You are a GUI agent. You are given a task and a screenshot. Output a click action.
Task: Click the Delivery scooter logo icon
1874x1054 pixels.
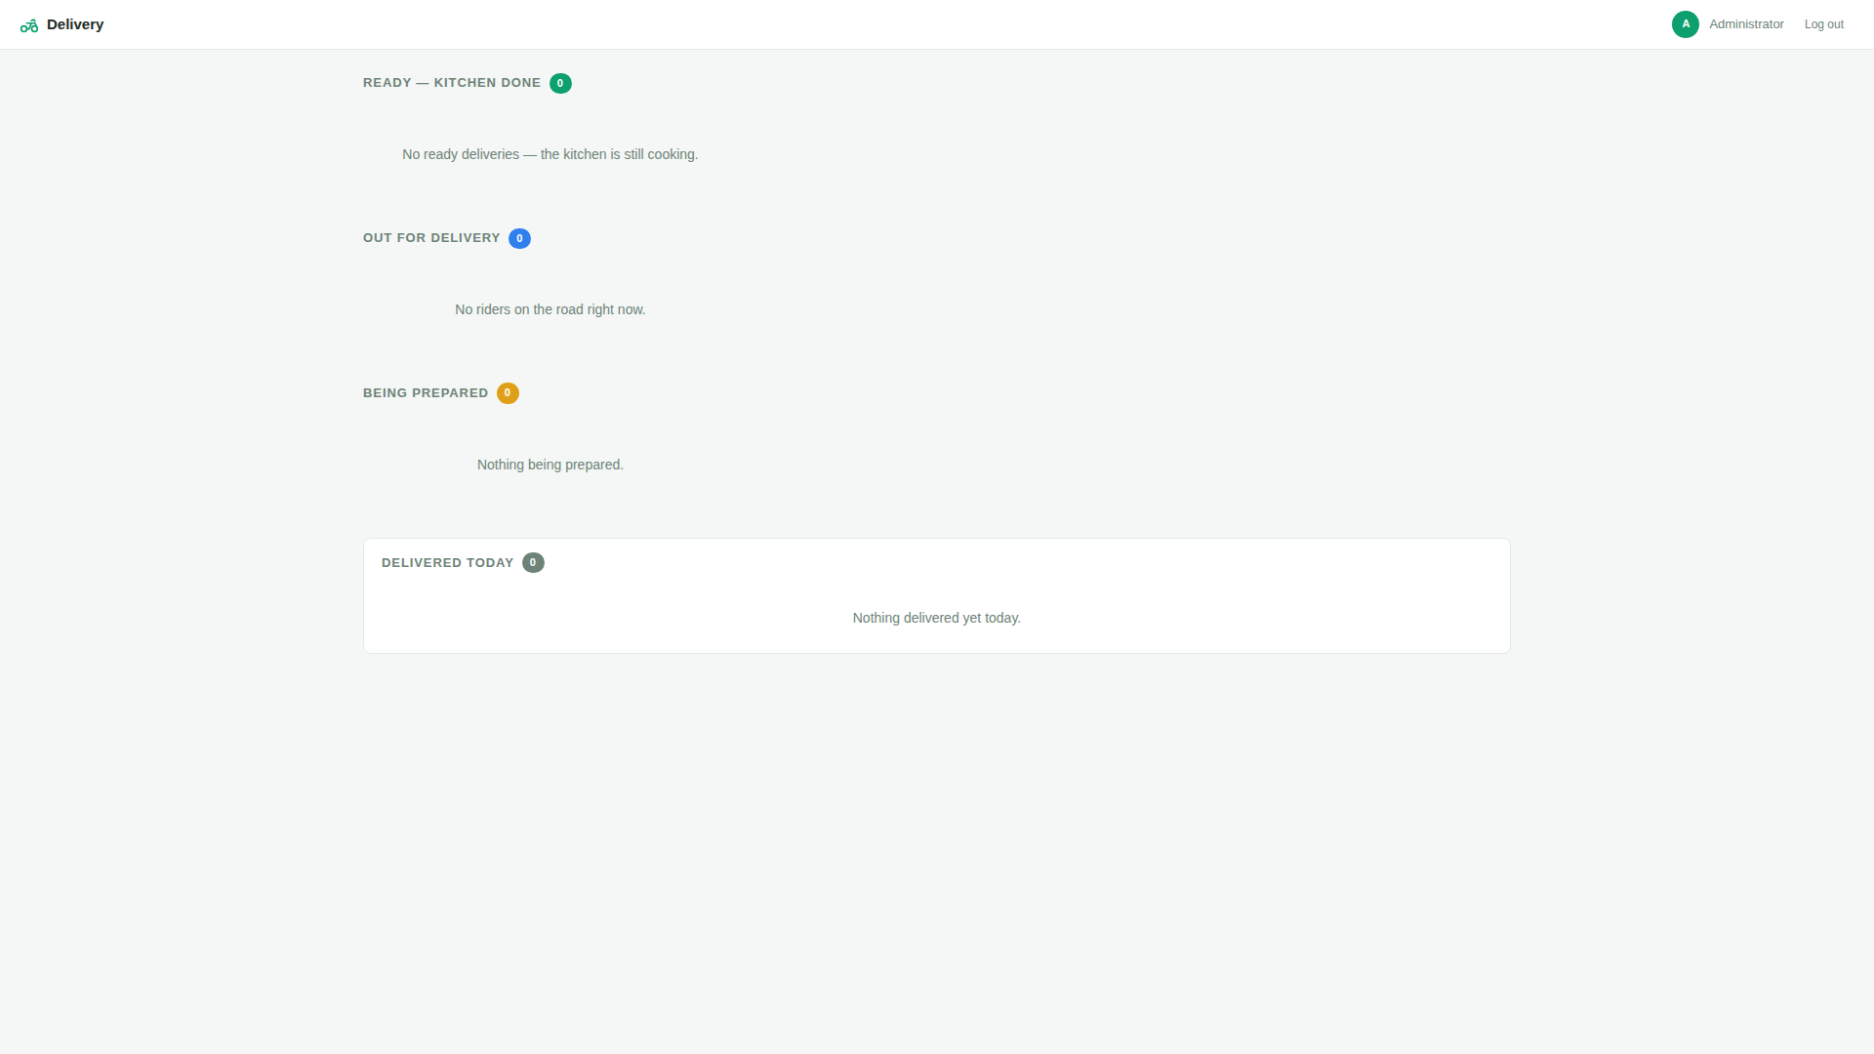pyautogui.click(x=29, y=25)
